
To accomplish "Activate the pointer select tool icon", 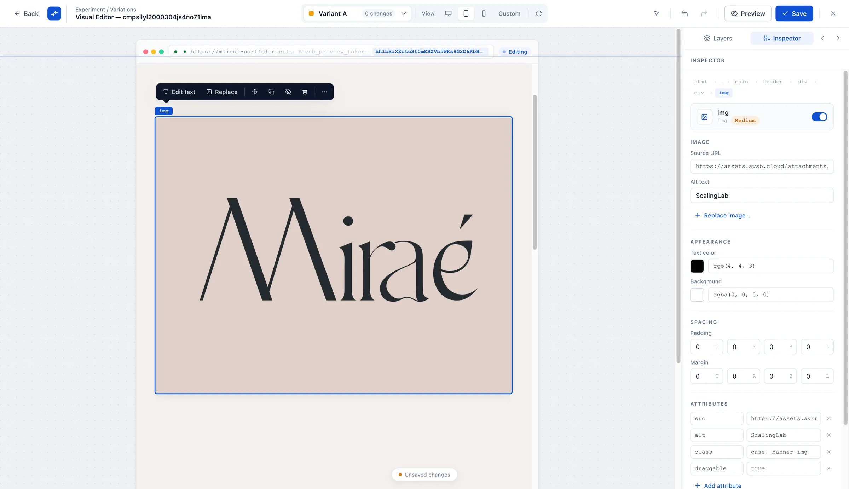I will point(657,13).
